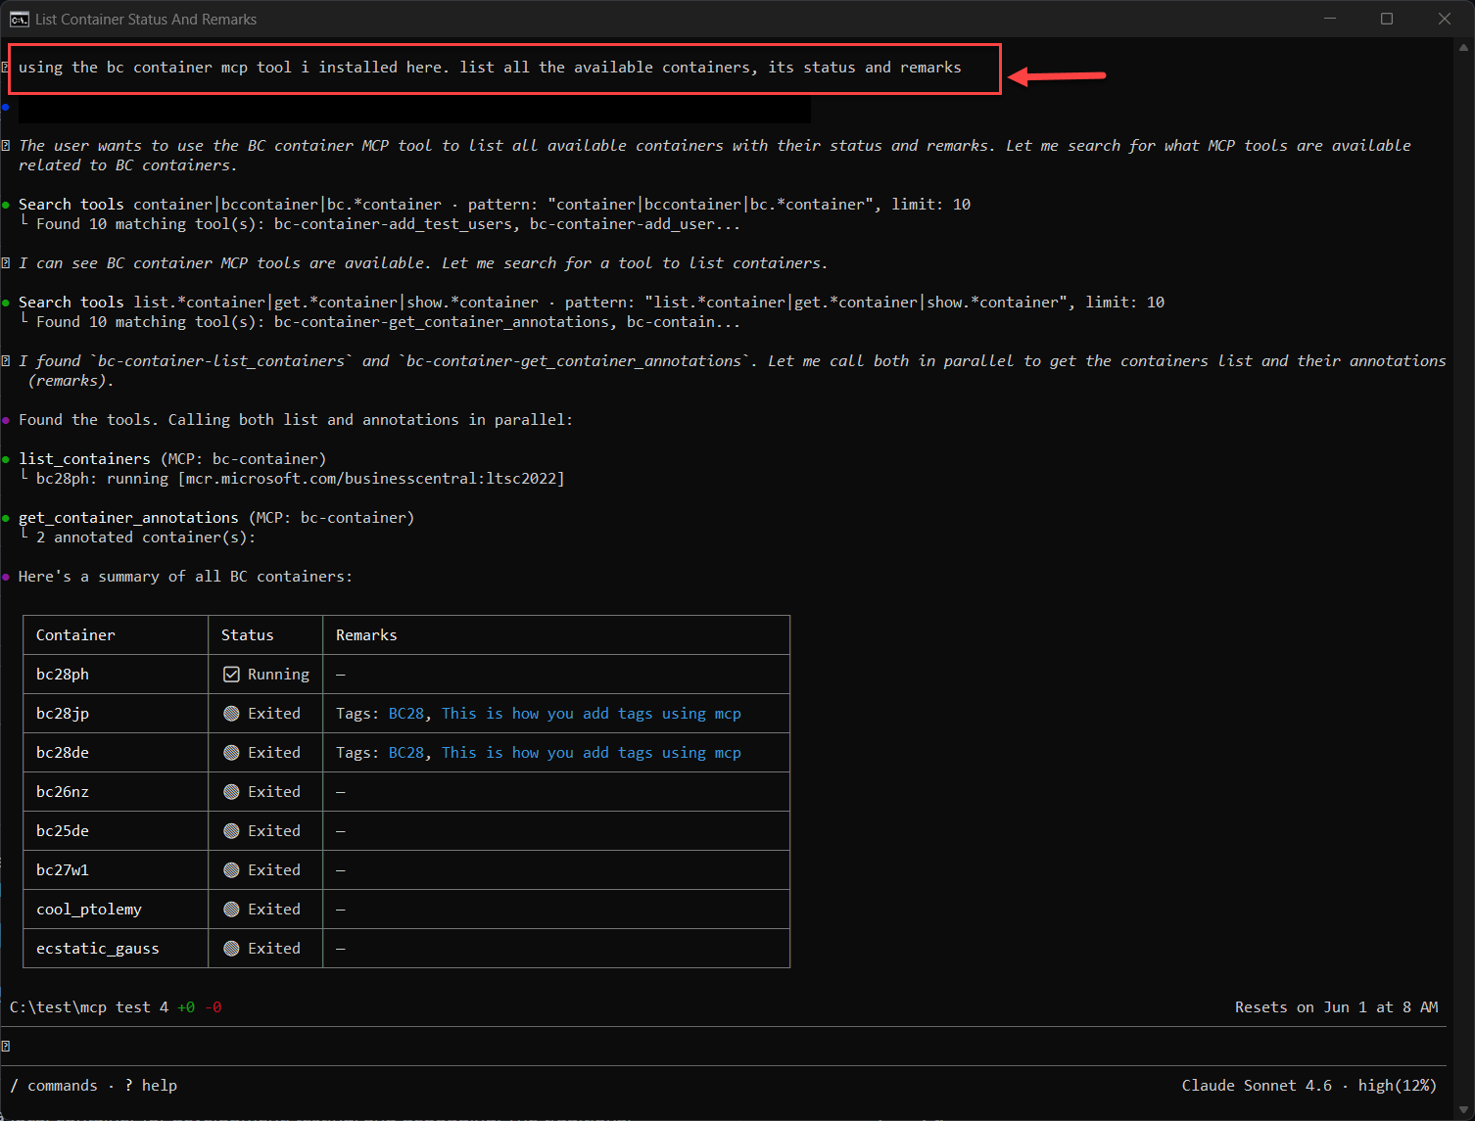This screenshot has height=1121, width=1475.
Task: Click the window title text 'List Container Status And Remarks'
Action: click(x=146, y=19)
